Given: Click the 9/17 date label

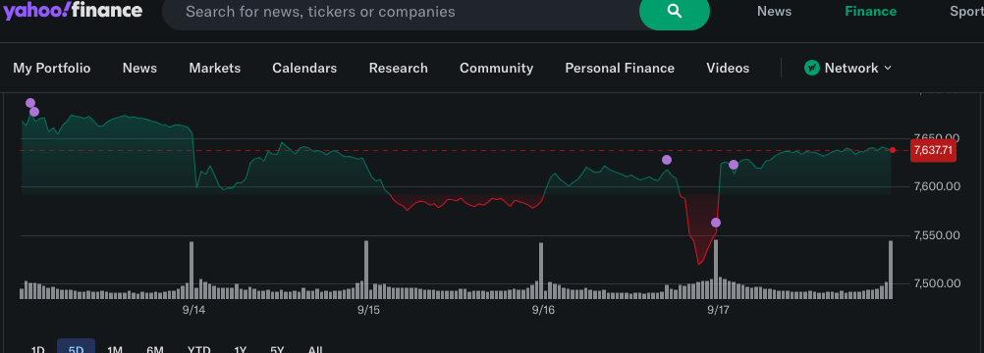Looking at the screenshot, I should (718, 310).
